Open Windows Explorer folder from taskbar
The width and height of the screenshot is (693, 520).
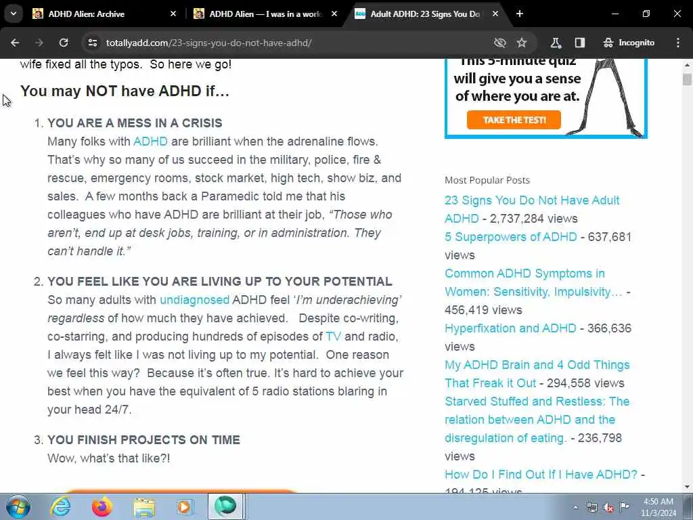[143, 506]
